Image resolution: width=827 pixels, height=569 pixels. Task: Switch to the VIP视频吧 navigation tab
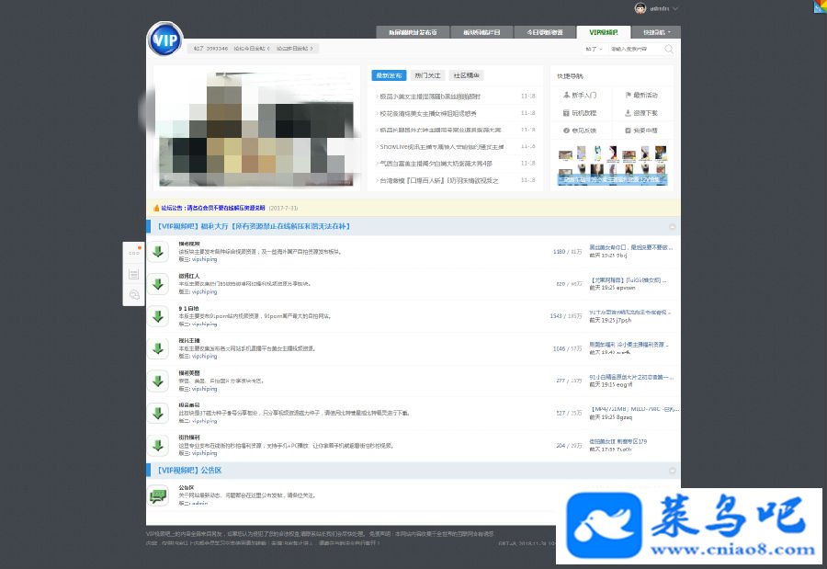click(x=603, y=32)
